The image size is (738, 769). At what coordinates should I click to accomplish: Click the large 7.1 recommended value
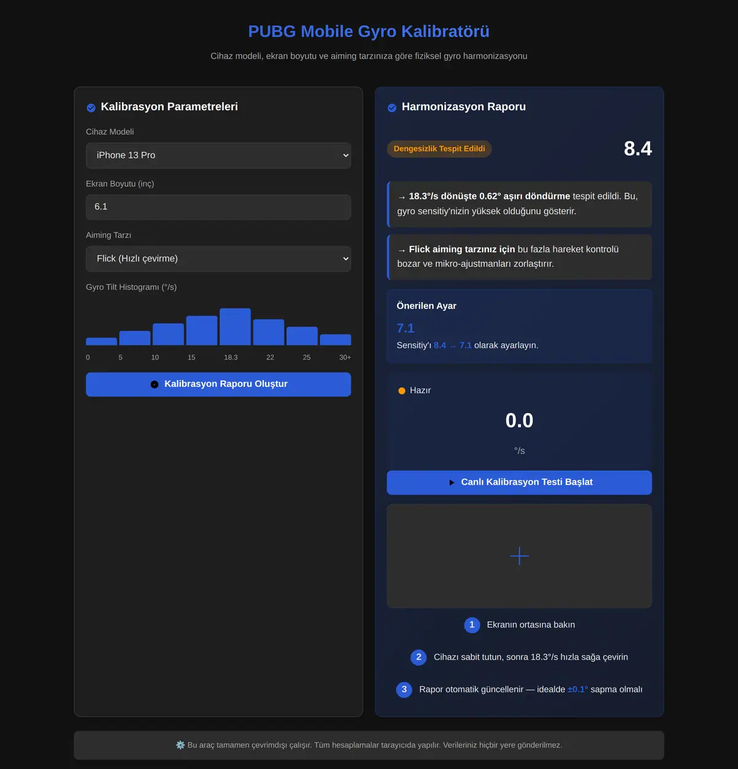pos(405,328)
